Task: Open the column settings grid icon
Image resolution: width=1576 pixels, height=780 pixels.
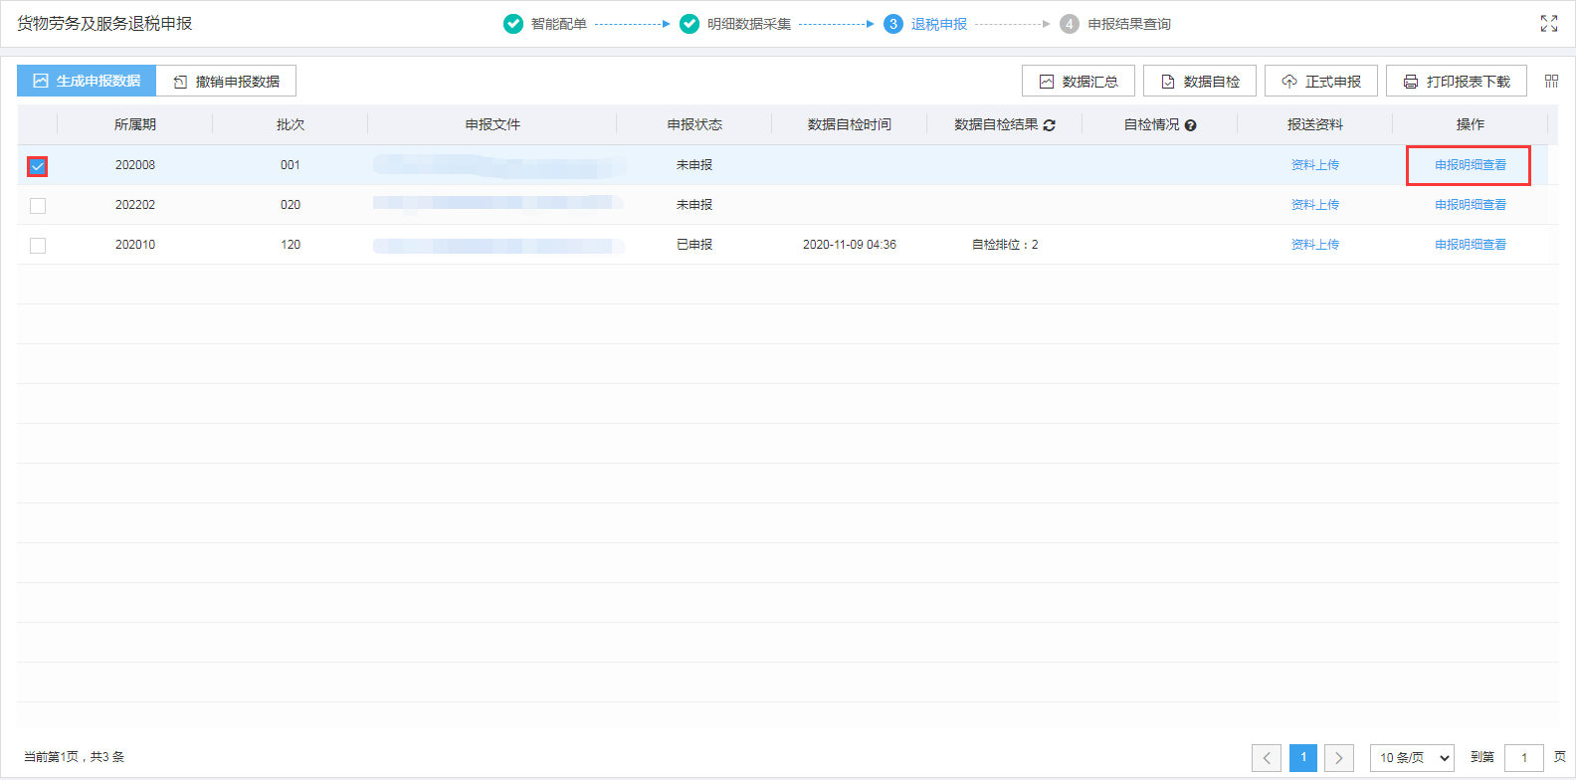Action: click(1551, 82)
